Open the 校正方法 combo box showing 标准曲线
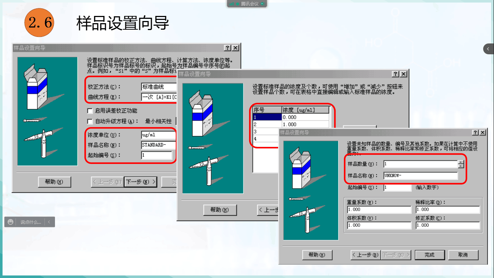The image size is (494, 278). [159, 87]
